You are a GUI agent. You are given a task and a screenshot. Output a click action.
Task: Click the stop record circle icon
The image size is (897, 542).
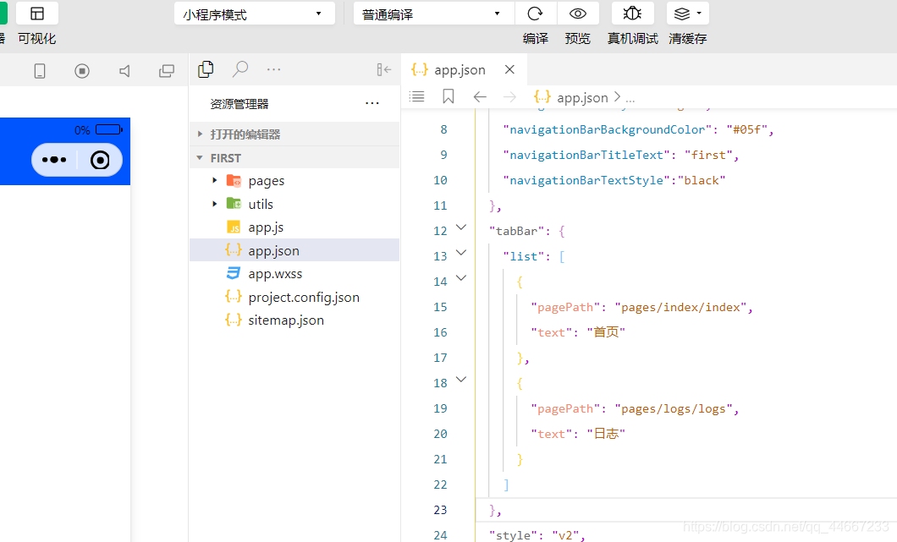tap(82, 71)
